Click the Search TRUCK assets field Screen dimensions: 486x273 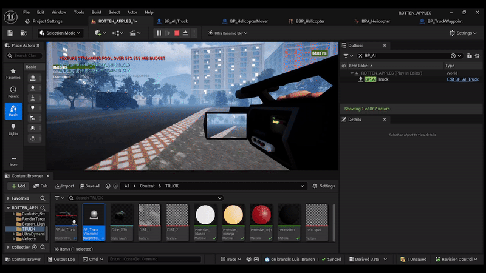point(145,198)
